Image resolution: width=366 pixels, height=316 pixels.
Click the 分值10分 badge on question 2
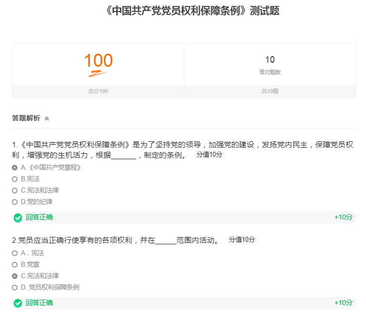coord(243,240)
